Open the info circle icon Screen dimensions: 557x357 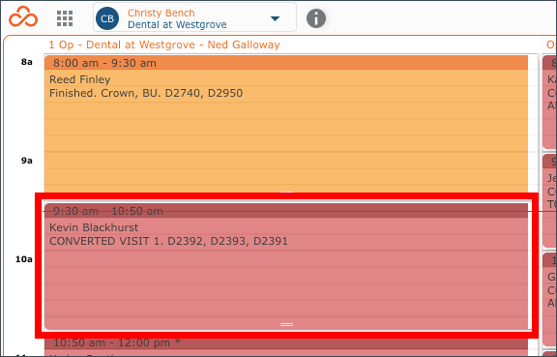[316, 18]
